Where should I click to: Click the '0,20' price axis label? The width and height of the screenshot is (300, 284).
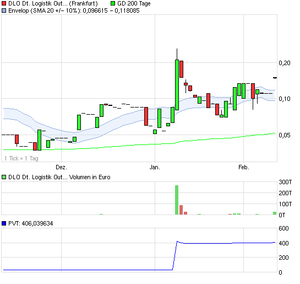point(285,63)
